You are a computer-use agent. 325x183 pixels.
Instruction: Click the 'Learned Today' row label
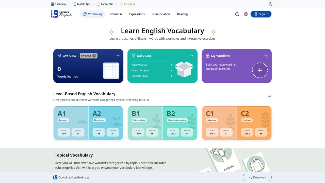[140, 76]
